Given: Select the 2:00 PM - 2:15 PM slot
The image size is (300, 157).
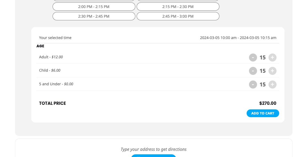Looking at the screenshot, I should [94, 6].
